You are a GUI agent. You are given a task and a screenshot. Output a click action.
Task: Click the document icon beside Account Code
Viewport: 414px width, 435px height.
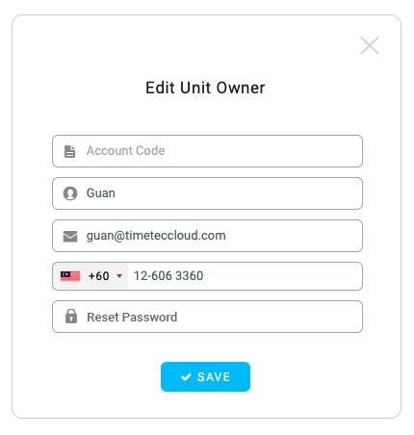[x=69, y=151]
